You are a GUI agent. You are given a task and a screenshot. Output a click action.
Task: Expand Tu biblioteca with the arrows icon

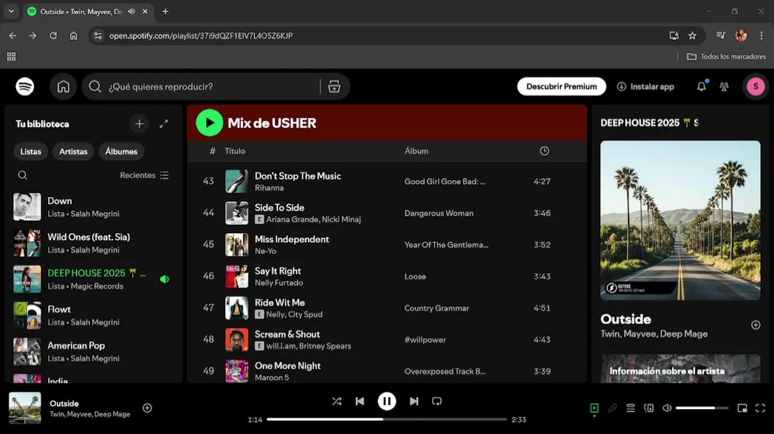(163, 124)
